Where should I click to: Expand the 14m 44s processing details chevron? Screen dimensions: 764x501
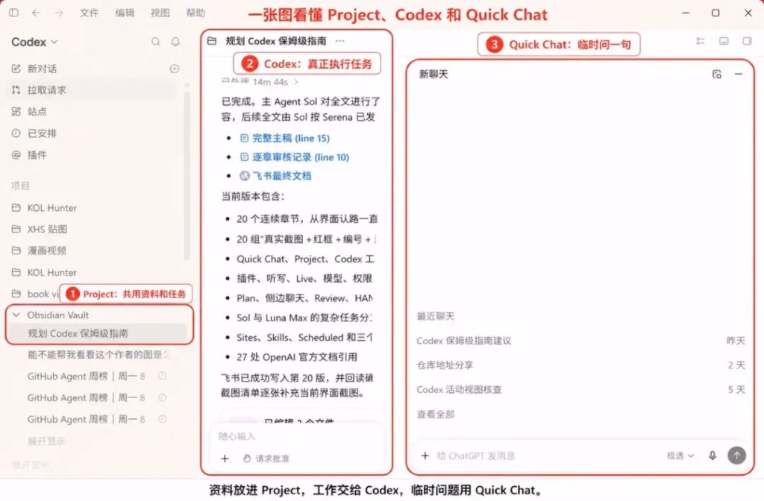click(x=295, y=82)
